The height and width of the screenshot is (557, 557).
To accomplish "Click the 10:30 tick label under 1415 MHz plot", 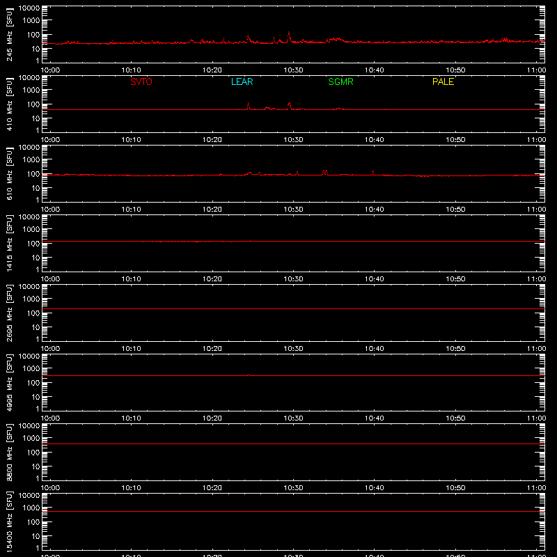I will [293, 279].
